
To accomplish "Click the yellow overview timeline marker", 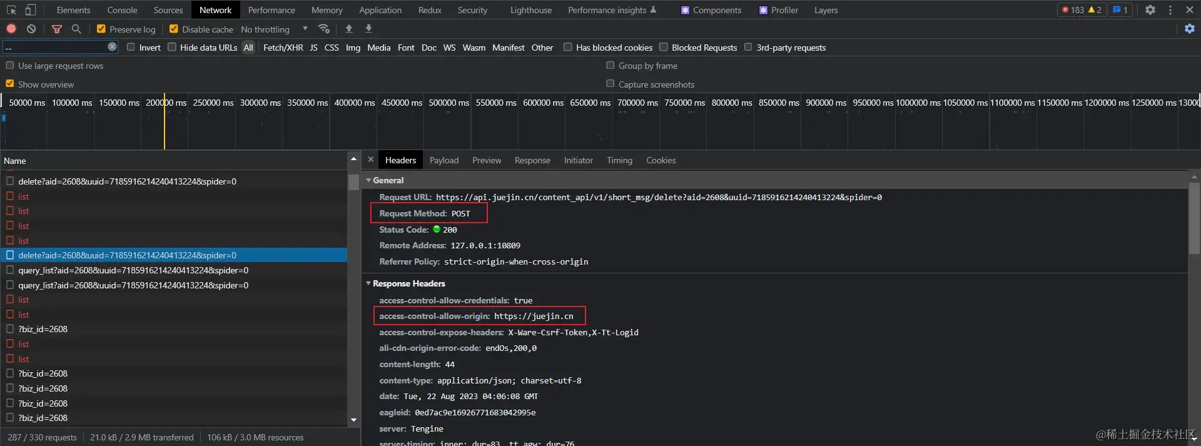I will (x=165, y=122).
